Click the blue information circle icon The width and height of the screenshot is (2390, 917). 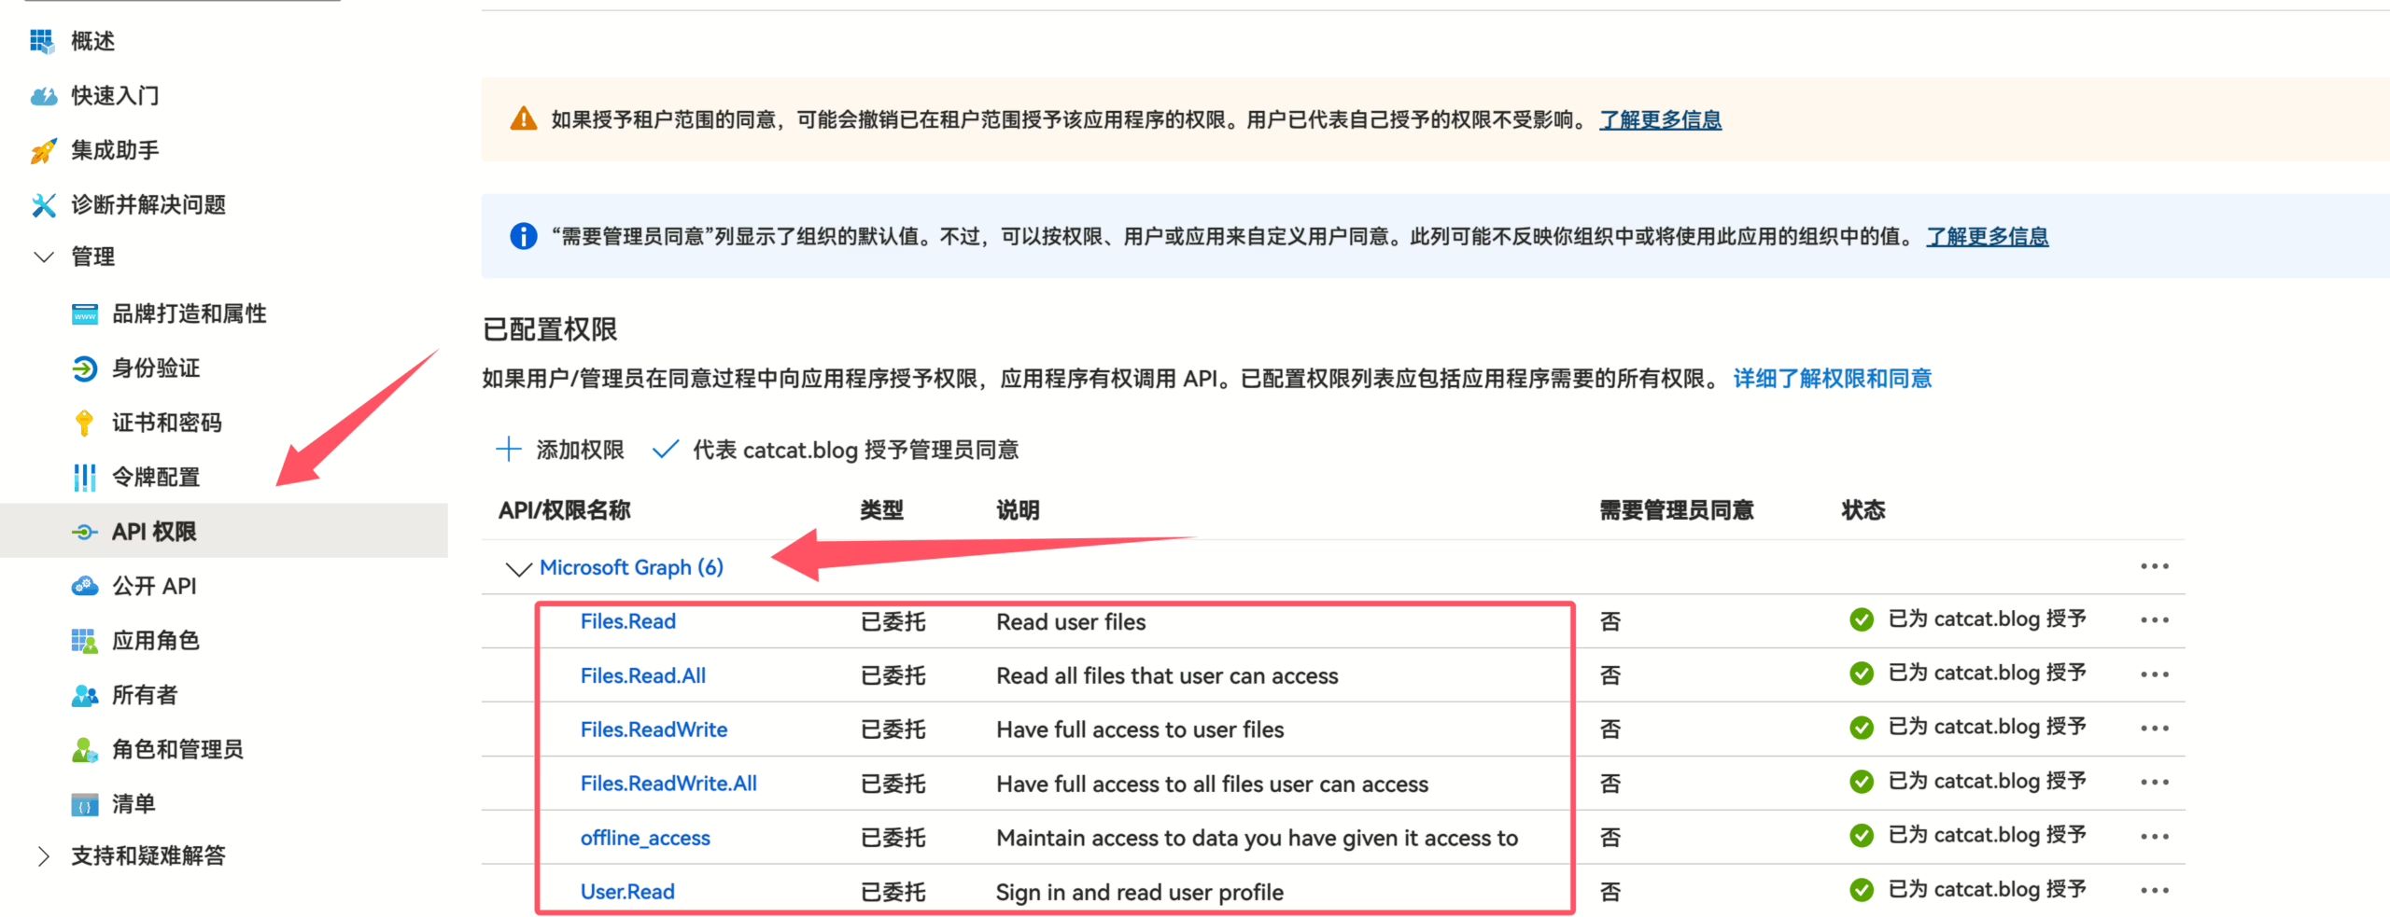(x=524, y=236)
